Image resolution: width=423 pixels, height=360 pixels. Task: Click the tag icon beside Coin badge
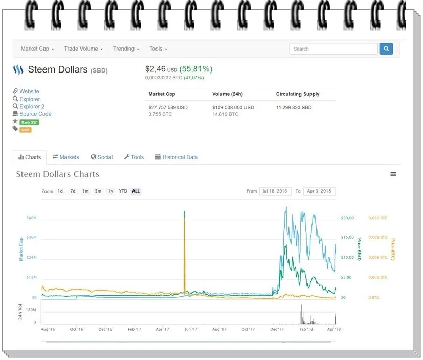coord(15,129)
